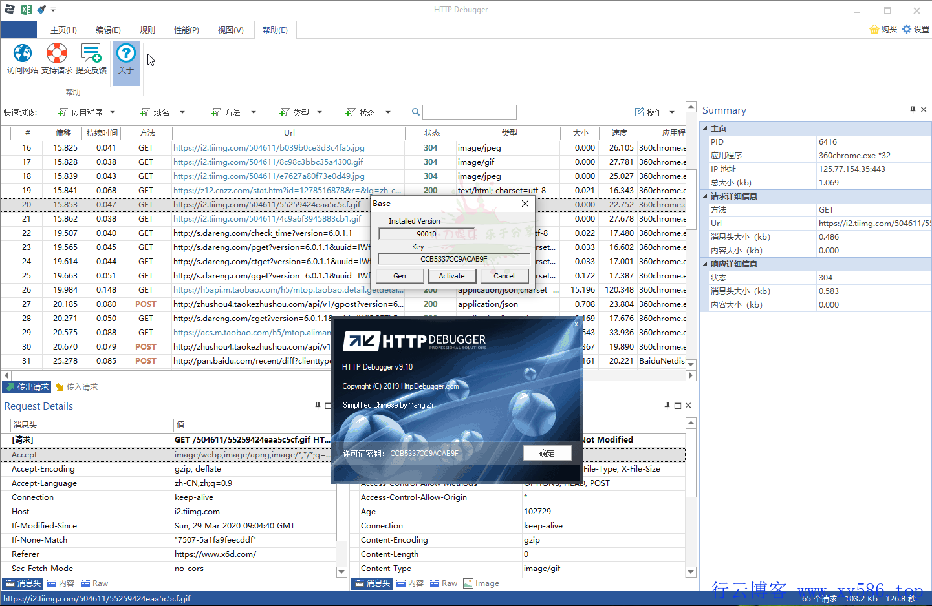Click the 支持请求 lifesaver icon
The height and width of the screenshot is (606, 932).
click(x=57, y=58)
